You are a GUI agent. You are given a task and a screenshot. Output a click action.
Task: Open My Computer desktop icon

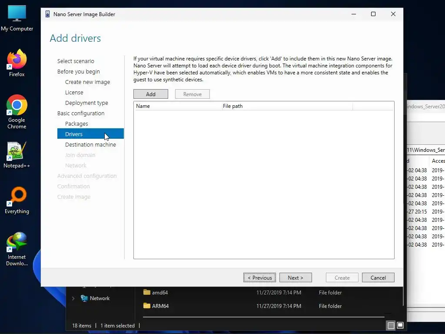click(17, 17)
